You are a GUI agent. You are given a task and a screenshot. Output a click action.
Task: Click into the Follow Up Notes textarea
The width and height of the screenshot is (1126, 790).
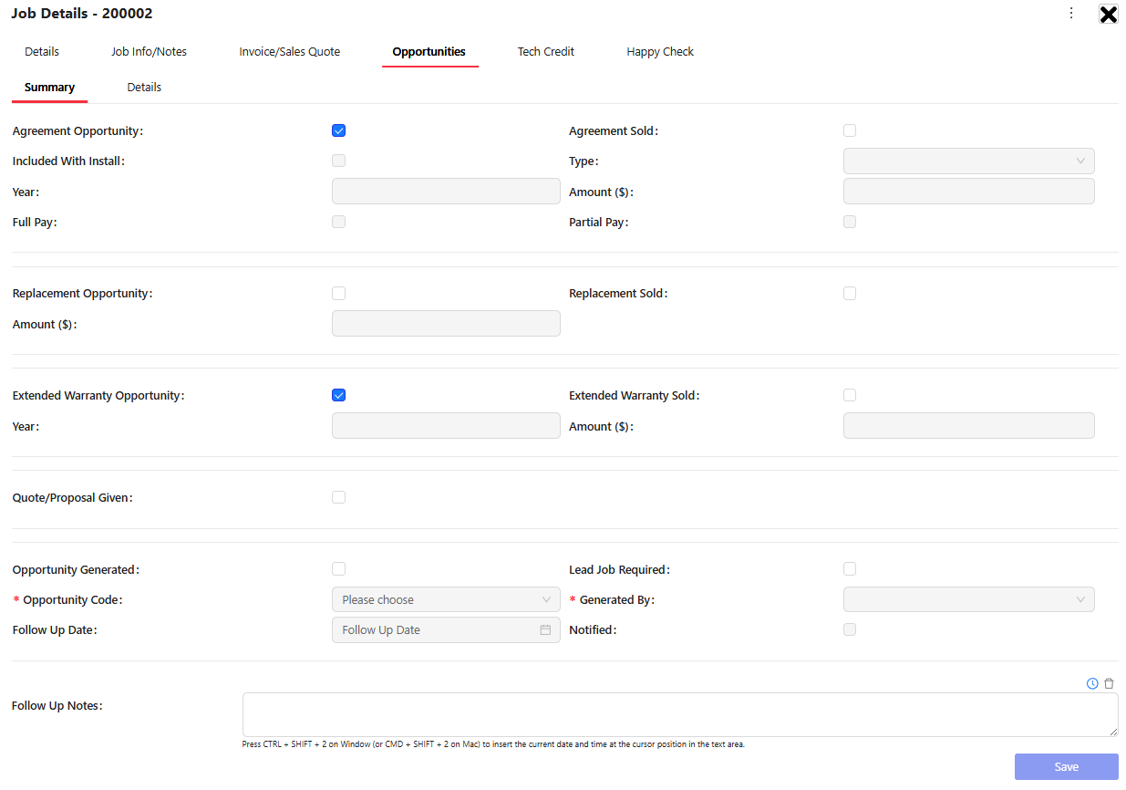680,714
